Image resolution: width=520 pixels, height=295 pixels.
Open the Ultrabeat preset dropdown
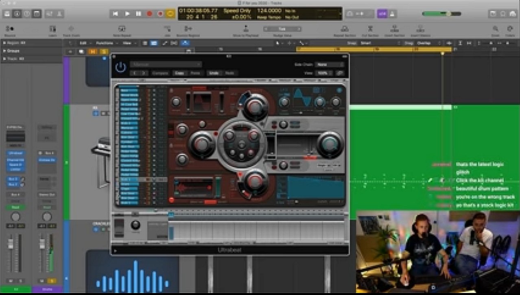click(x=166, y=64)
